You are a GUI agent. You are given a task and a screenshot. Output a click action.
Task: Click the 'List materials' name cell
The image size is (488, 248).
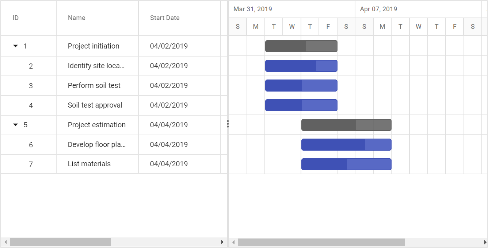(98, 164)
